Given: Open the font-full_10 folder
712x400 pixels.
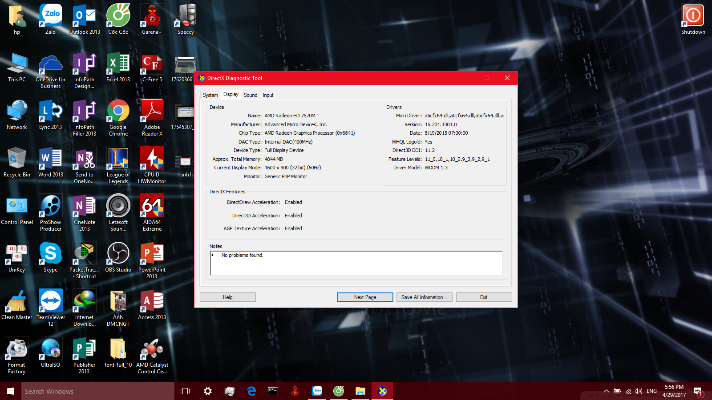Looking at the screenshot, I should coord(118,352).
